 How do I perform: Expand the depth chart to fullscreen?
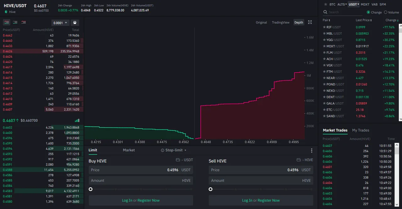(x=310, y=22)
